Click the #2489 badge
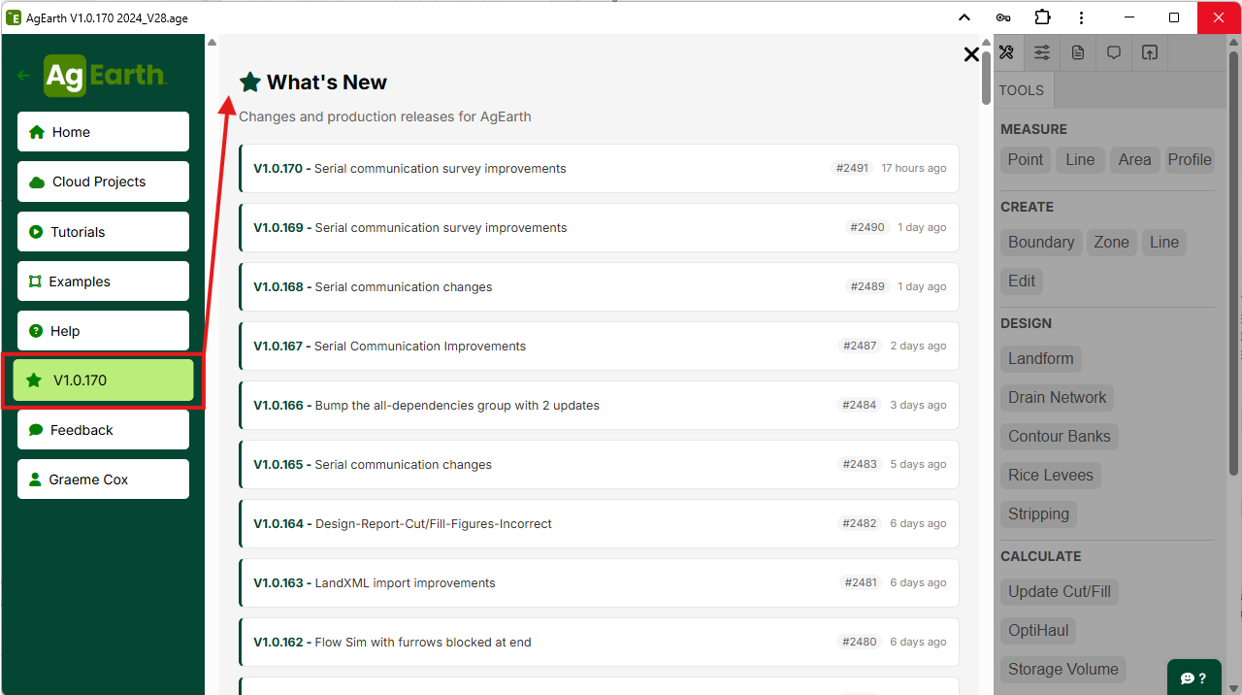The height and width of the screenshot is (695, 1242). click(x=867, y=286)
